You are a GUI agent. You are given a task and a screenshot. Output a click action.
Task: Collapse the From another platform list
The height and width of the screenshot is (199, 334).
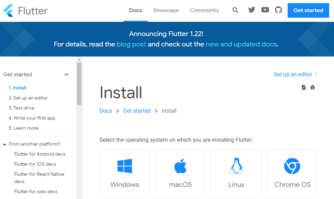click(x=4, y=145)
